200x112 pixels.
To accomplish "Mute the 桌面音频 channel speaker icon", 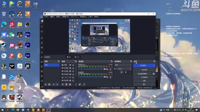I will tap(107, 77).
